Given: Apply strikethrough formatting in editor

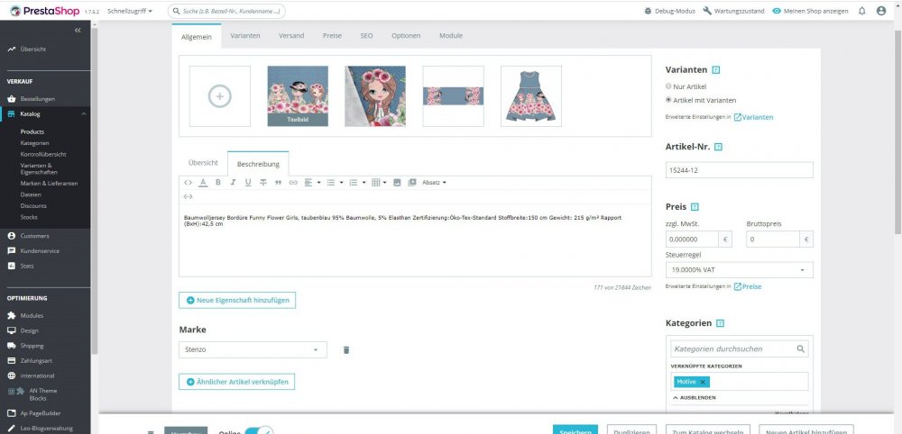Looking at the screenshot, I should click(x=262, y=183).
